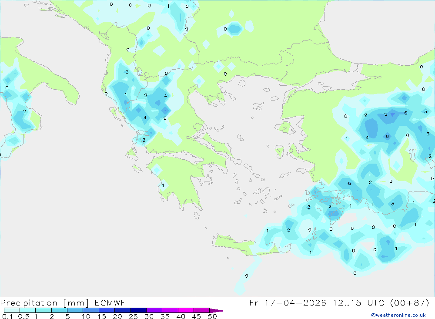Click the '0.5' legend scale label

23,316
